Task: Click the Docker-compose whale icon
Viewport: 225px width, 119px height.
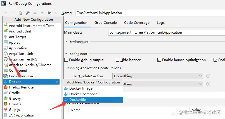Action: (66, 94)
